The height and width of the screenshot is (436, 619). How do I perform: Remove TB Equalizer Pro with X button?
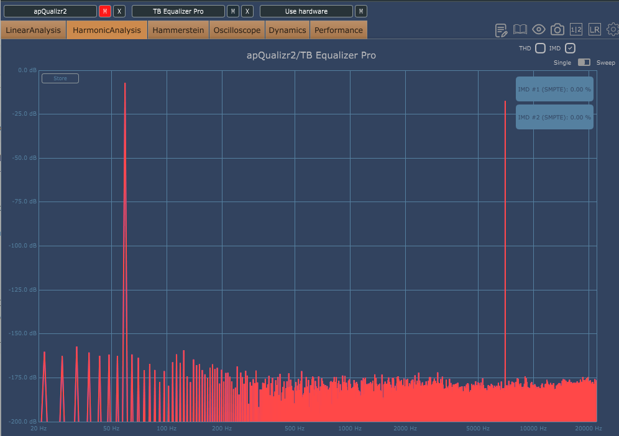point(247,11)
